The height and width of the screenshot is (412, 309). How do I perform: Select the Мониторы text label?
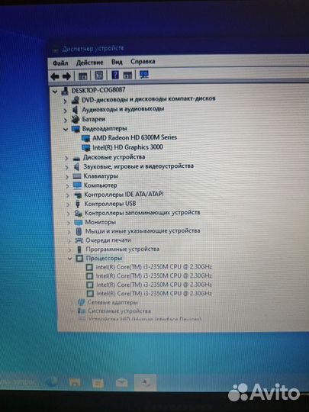(x=101, y=222)
